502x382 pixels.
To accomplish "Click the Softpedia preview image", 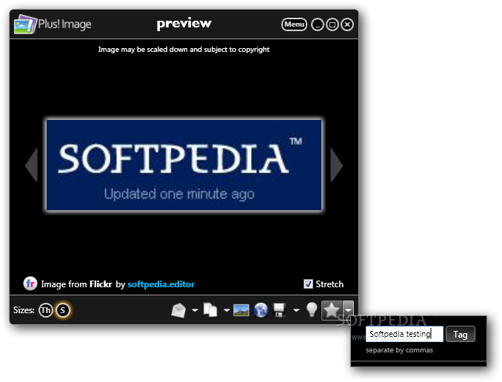I will pyautogui.click(x=184, y=165).
